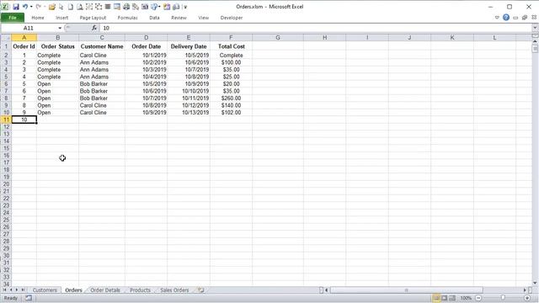Click the Select All corner box

coord(6,37)
